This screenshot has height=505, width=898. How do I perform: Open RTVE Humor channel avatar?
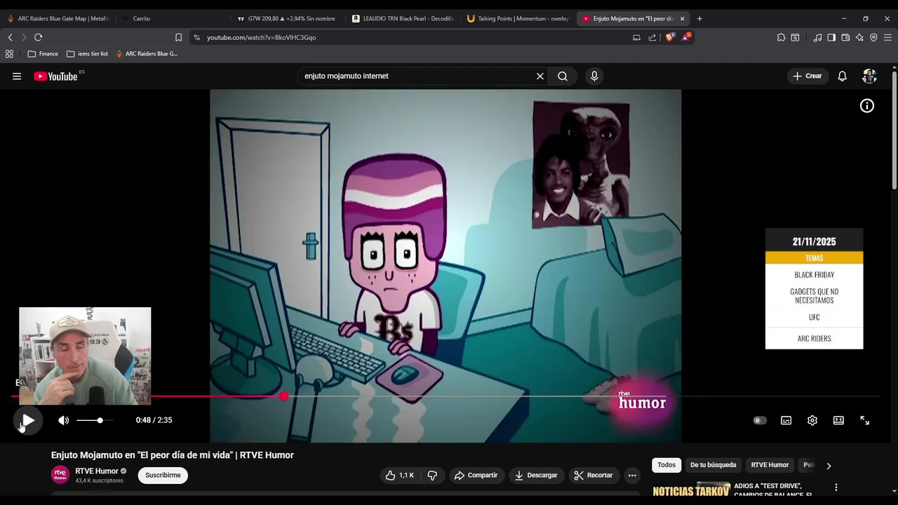click(60, 475)
